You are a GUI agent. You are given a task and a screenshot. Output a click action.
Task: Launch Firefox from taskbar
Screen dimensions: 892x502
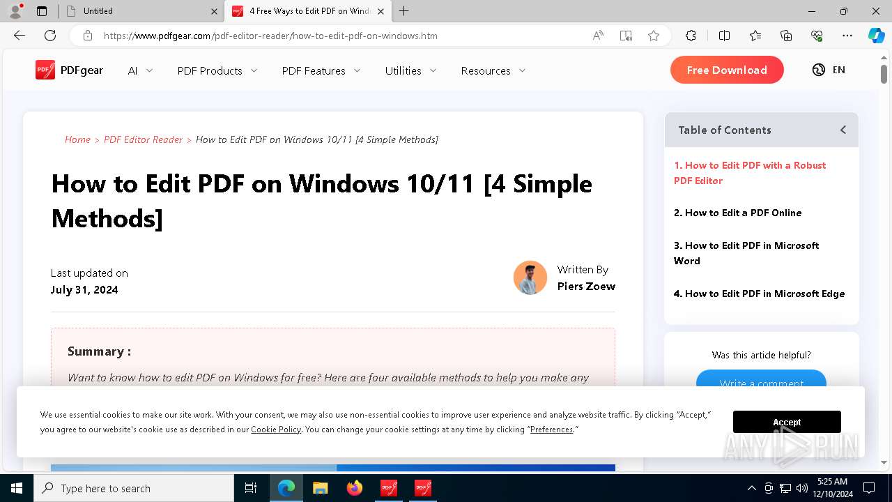click(x=355, y=488)
